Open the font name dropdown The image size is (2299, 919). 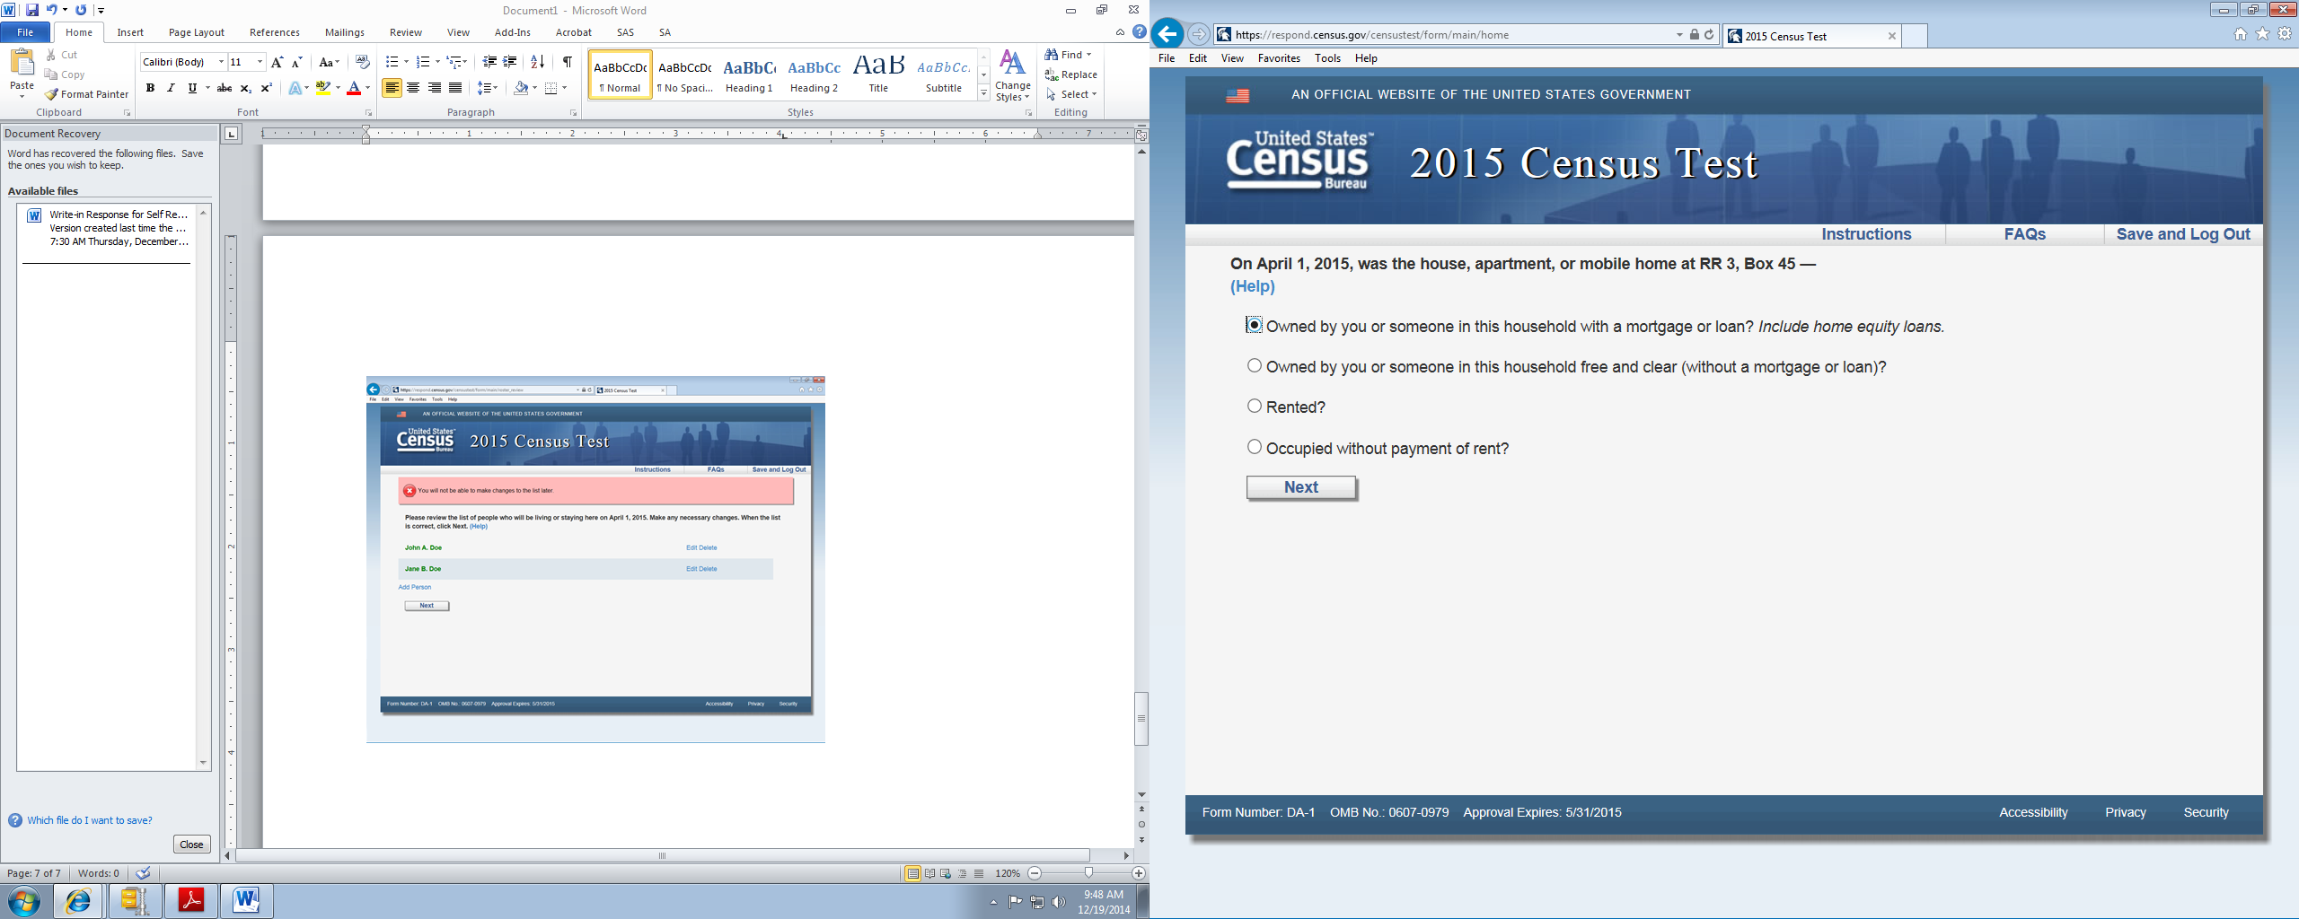pyautogui.click(x=221, y=62)
